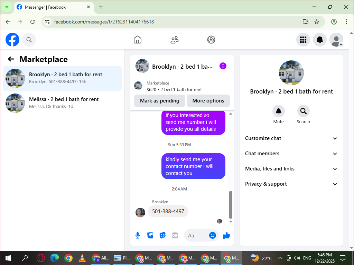Click the site information icon in address bar
This screenshot has width=354, height=265.
point(47,22)
